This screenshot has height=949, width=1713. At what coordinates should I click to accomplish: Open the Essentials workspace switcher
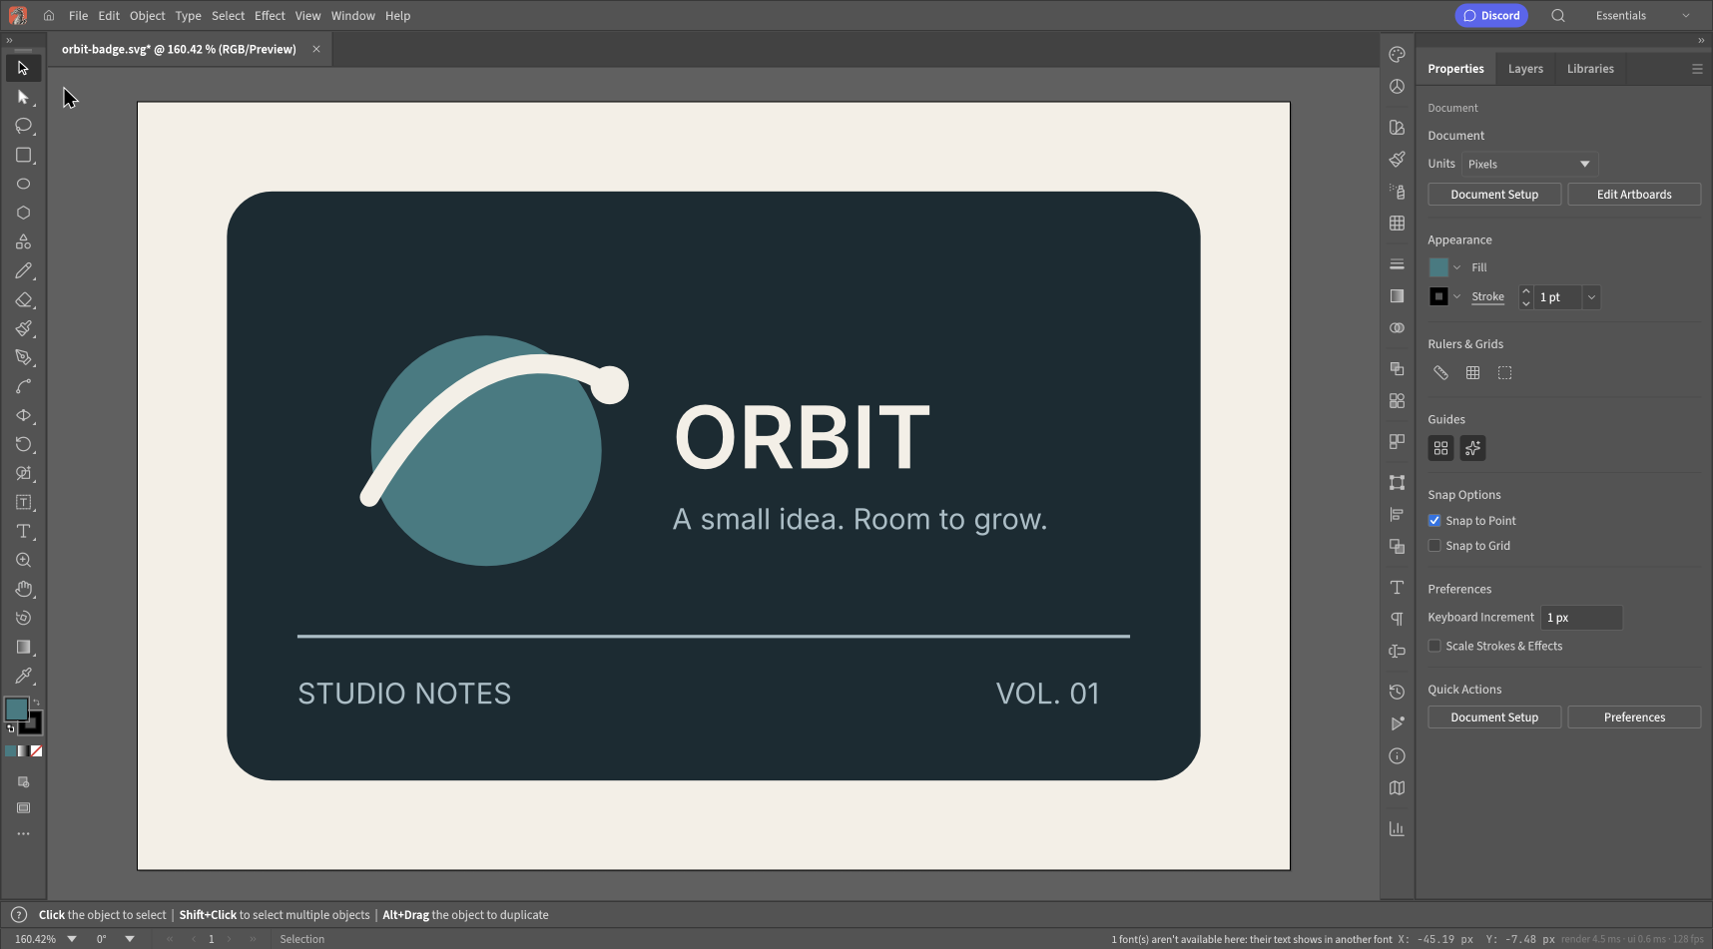point(1642,15)
